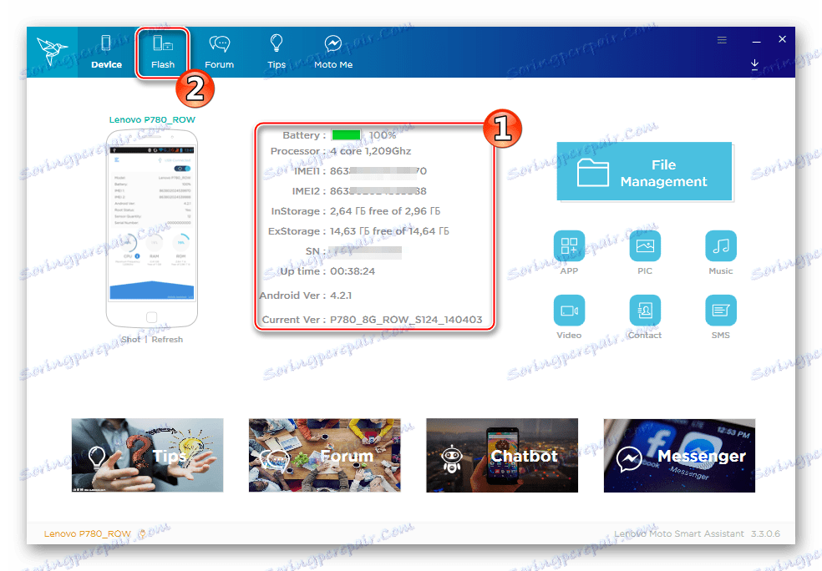Open the Tips banner

click(147, 455)
